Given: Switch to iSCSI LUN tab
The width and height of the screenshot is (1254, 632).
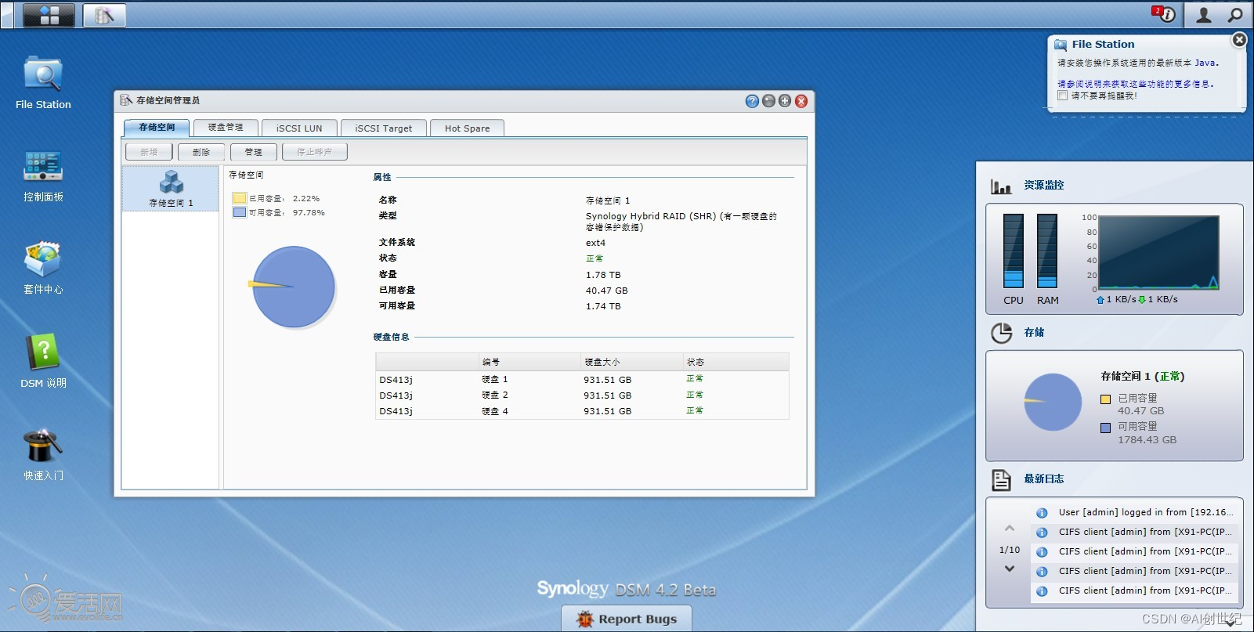Looking at the screenshot, I should click(299, 128).
